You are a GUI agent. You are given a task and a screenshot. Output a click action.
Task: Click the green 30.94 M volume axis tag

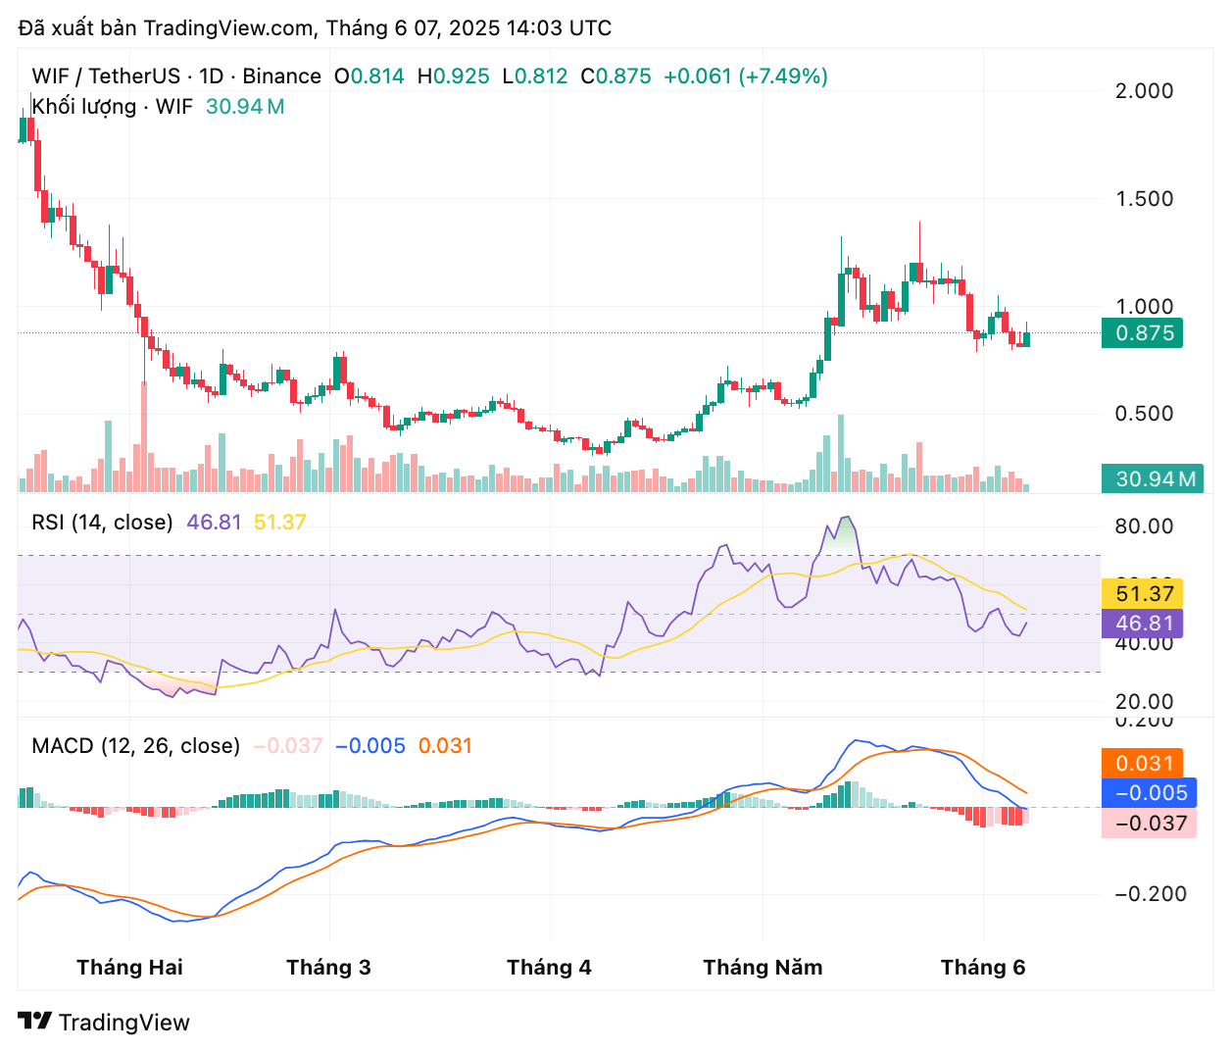point(1153,478)
